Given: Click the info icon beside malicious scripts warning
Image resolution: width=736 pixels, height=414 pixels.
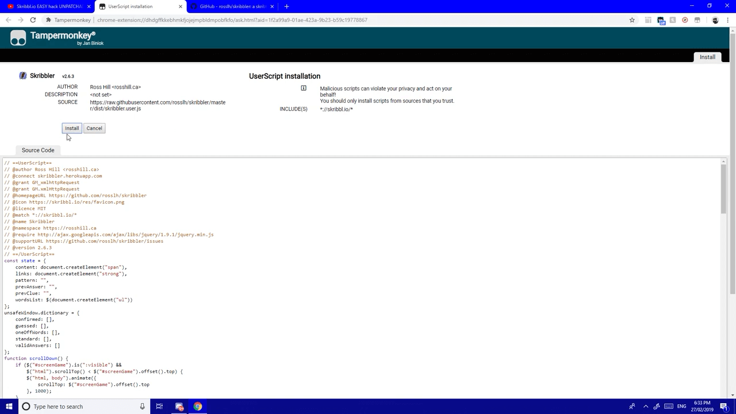Looking at the screenshot, I should point(304,89).
